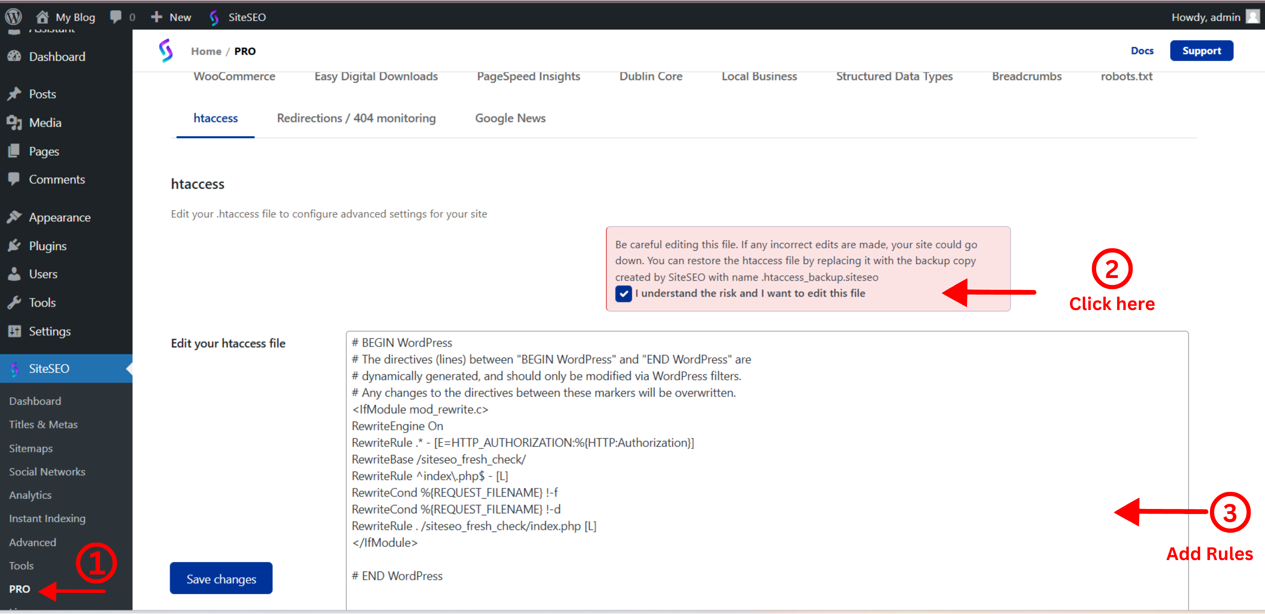This screenshot has width=1265, height=614.
Task: Click the home icon beside My Blog
Action: click(42, 17)
